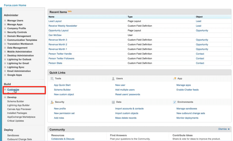The image size is (233, 141).
Task: Click Add roles link
Action: [x=59, y=118]
